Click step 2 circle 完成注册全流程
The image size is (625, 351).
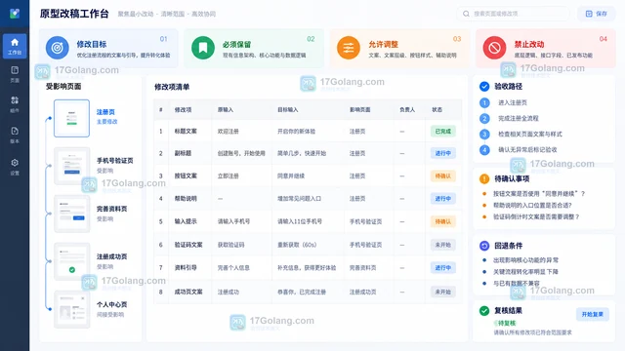(484, 118)
